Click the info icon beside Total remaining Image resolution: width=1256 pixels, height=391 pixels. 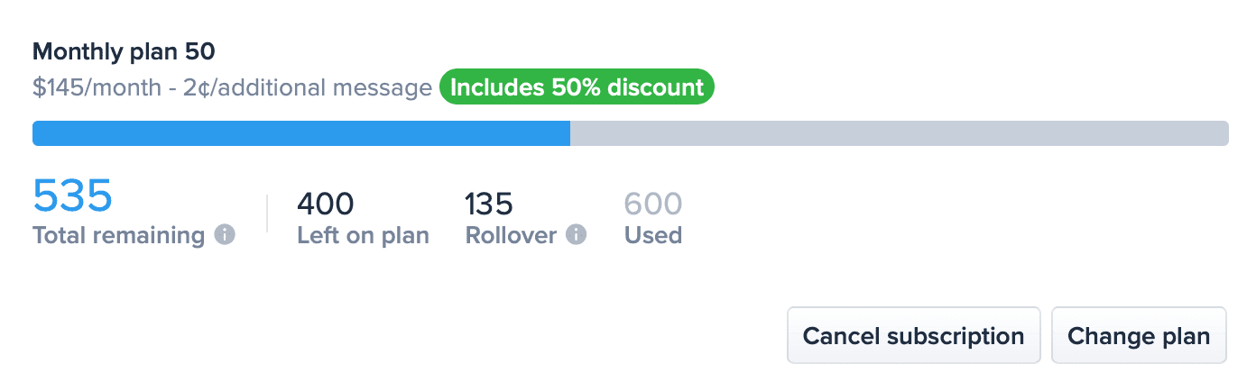(x=225, y=235)
